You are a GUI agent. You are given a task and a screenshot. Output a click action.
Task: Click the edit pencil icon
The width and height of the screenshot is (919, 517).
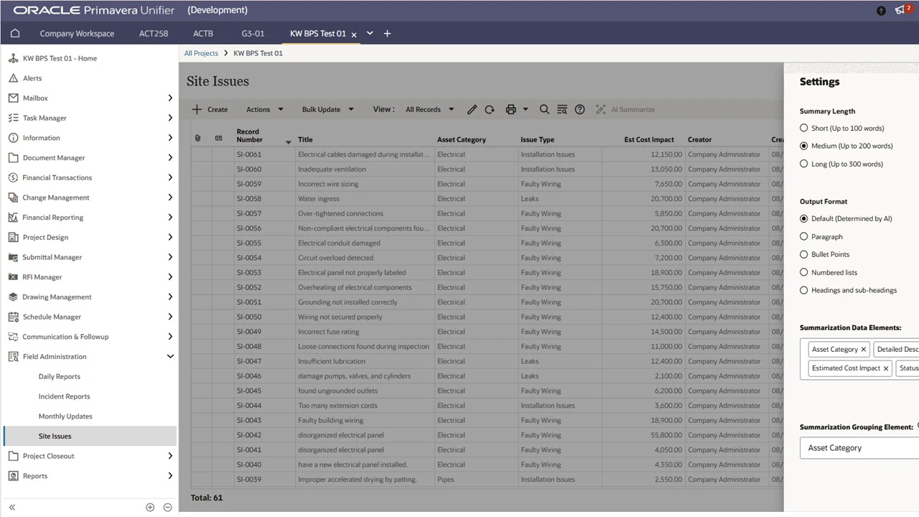coord(472,109)
